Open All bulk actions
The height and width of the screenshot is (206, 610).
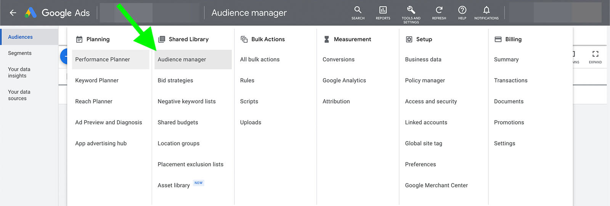pos(260,60)
